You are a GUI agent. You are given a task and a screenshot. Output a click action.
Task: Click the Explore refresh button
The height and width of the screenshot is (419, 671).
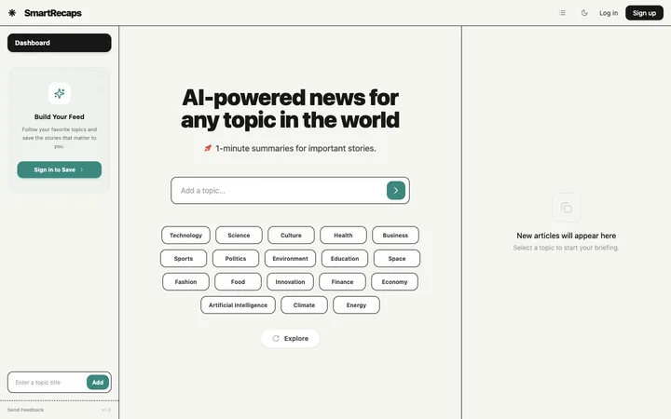pos(290,339)
